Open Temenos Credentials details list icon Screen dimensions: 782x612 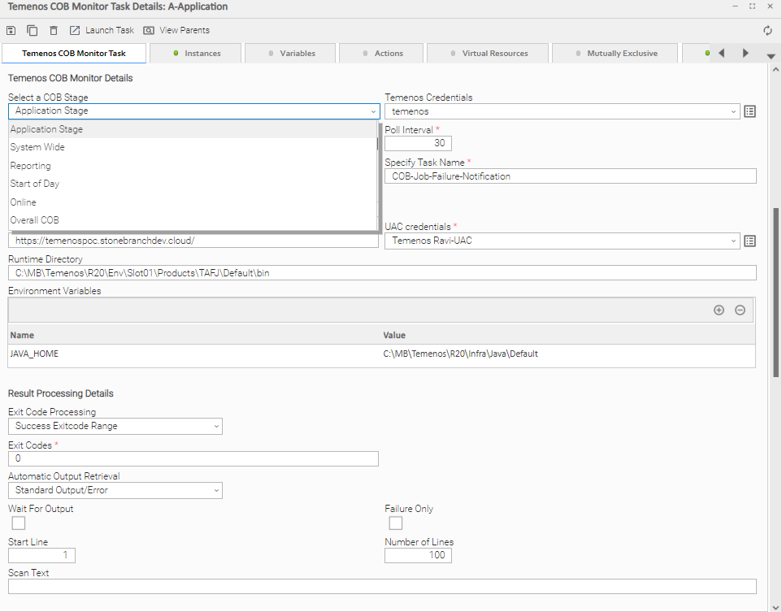[749, 111]
